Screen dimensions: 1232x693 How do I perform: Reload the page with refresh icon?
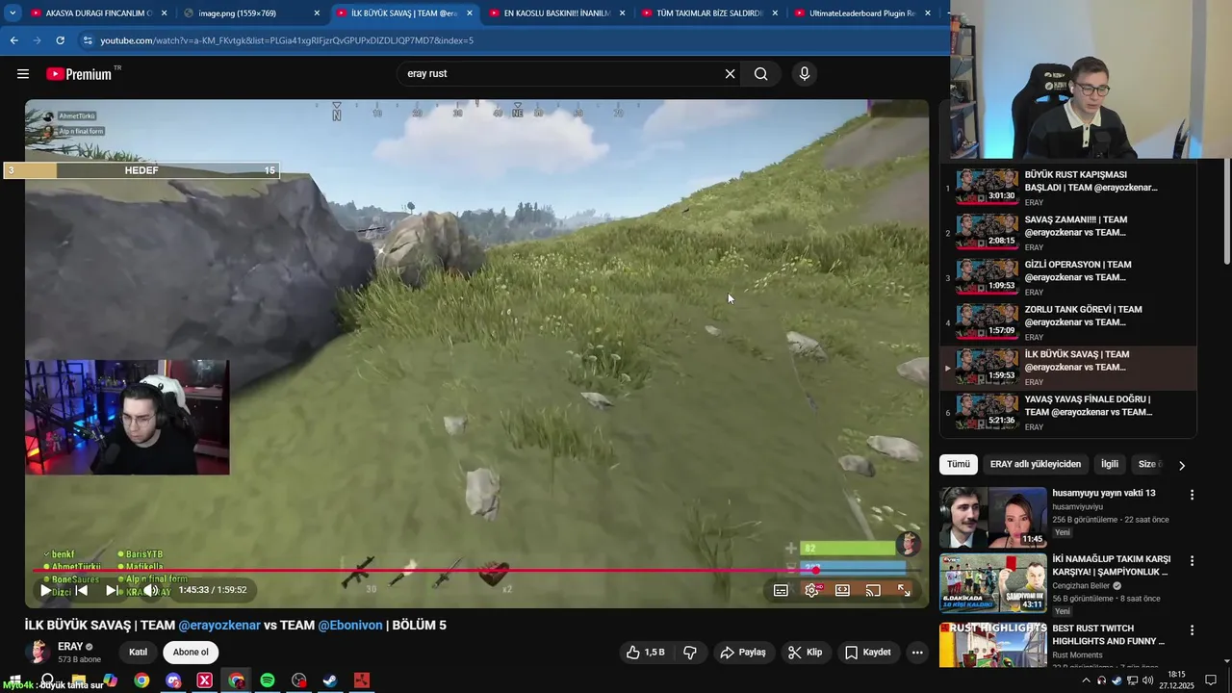[60, 40]
